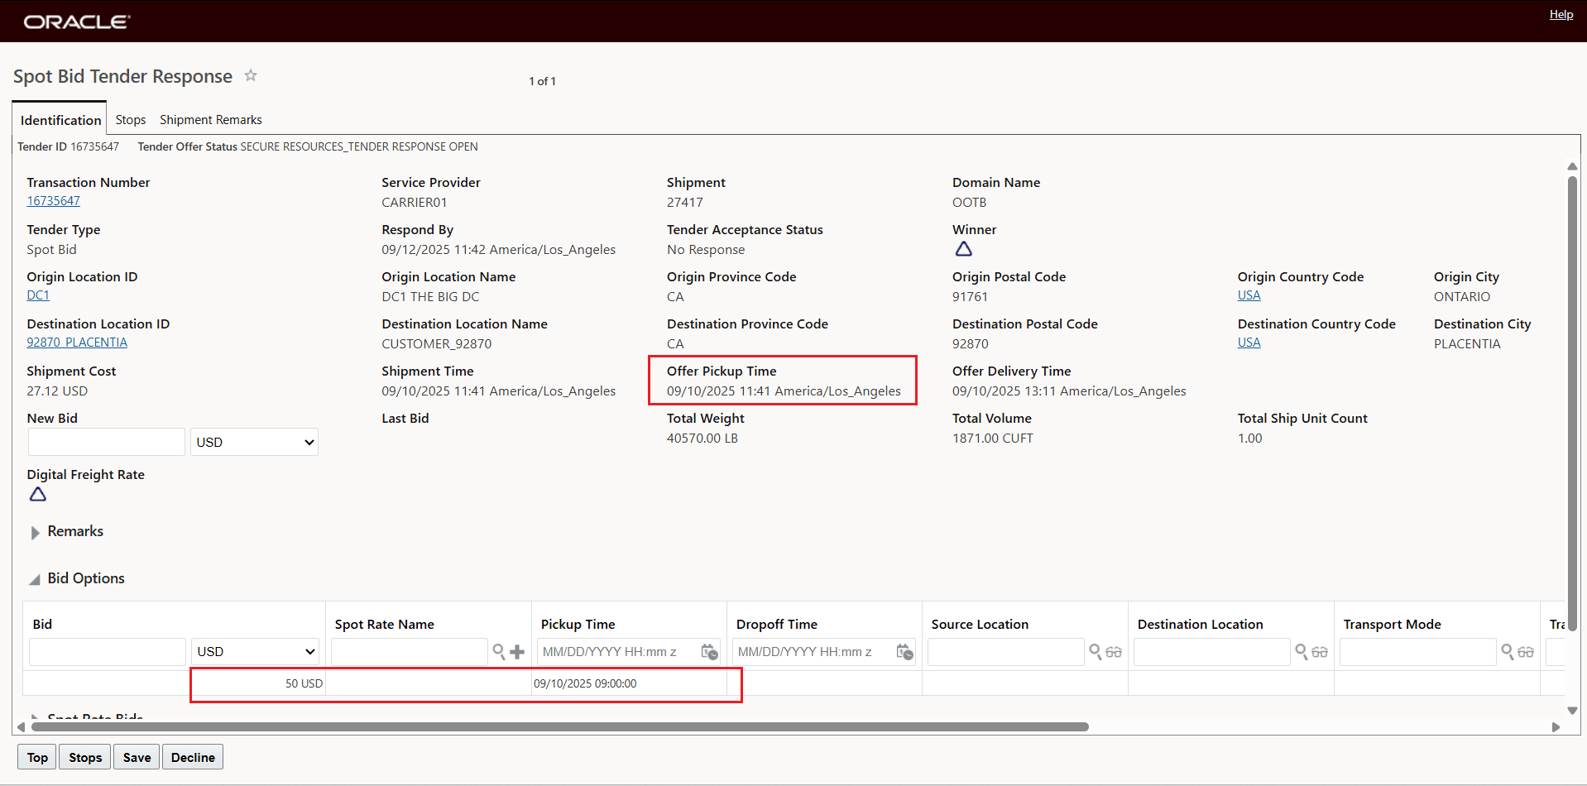Open the Transaction Number 16735647 link
Viewport: 1587px width, 786px height.
[x=53, y=200]
